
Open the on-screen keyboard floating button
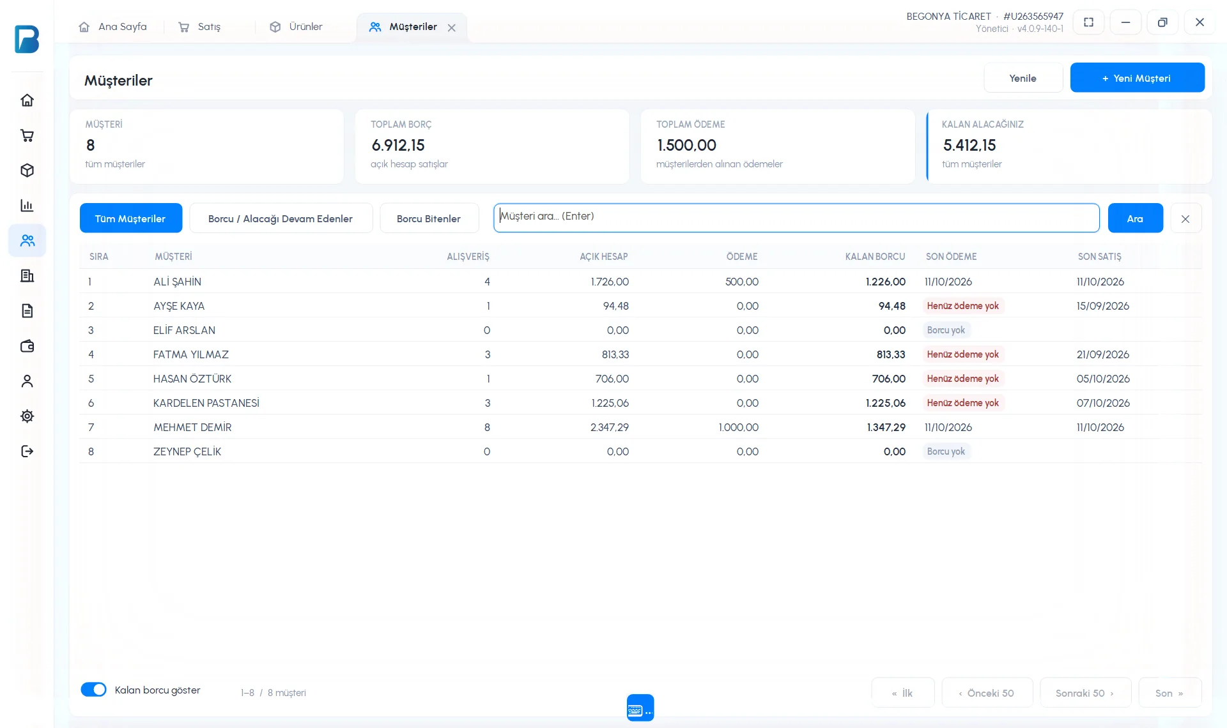(x=640, y=708)
